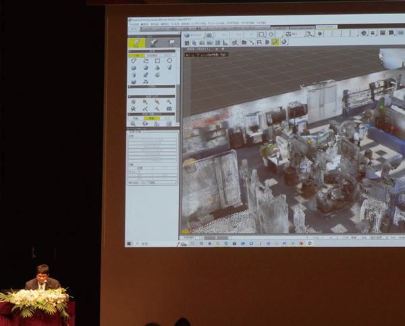
Task: Collapse the move/copy section header
Action: [x=152, y=114]
